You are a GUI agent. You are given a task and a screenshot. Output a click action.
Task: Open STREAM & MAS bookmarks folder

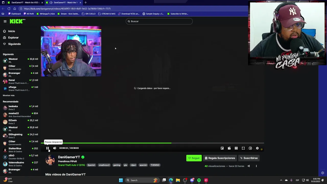pos(107,14)
